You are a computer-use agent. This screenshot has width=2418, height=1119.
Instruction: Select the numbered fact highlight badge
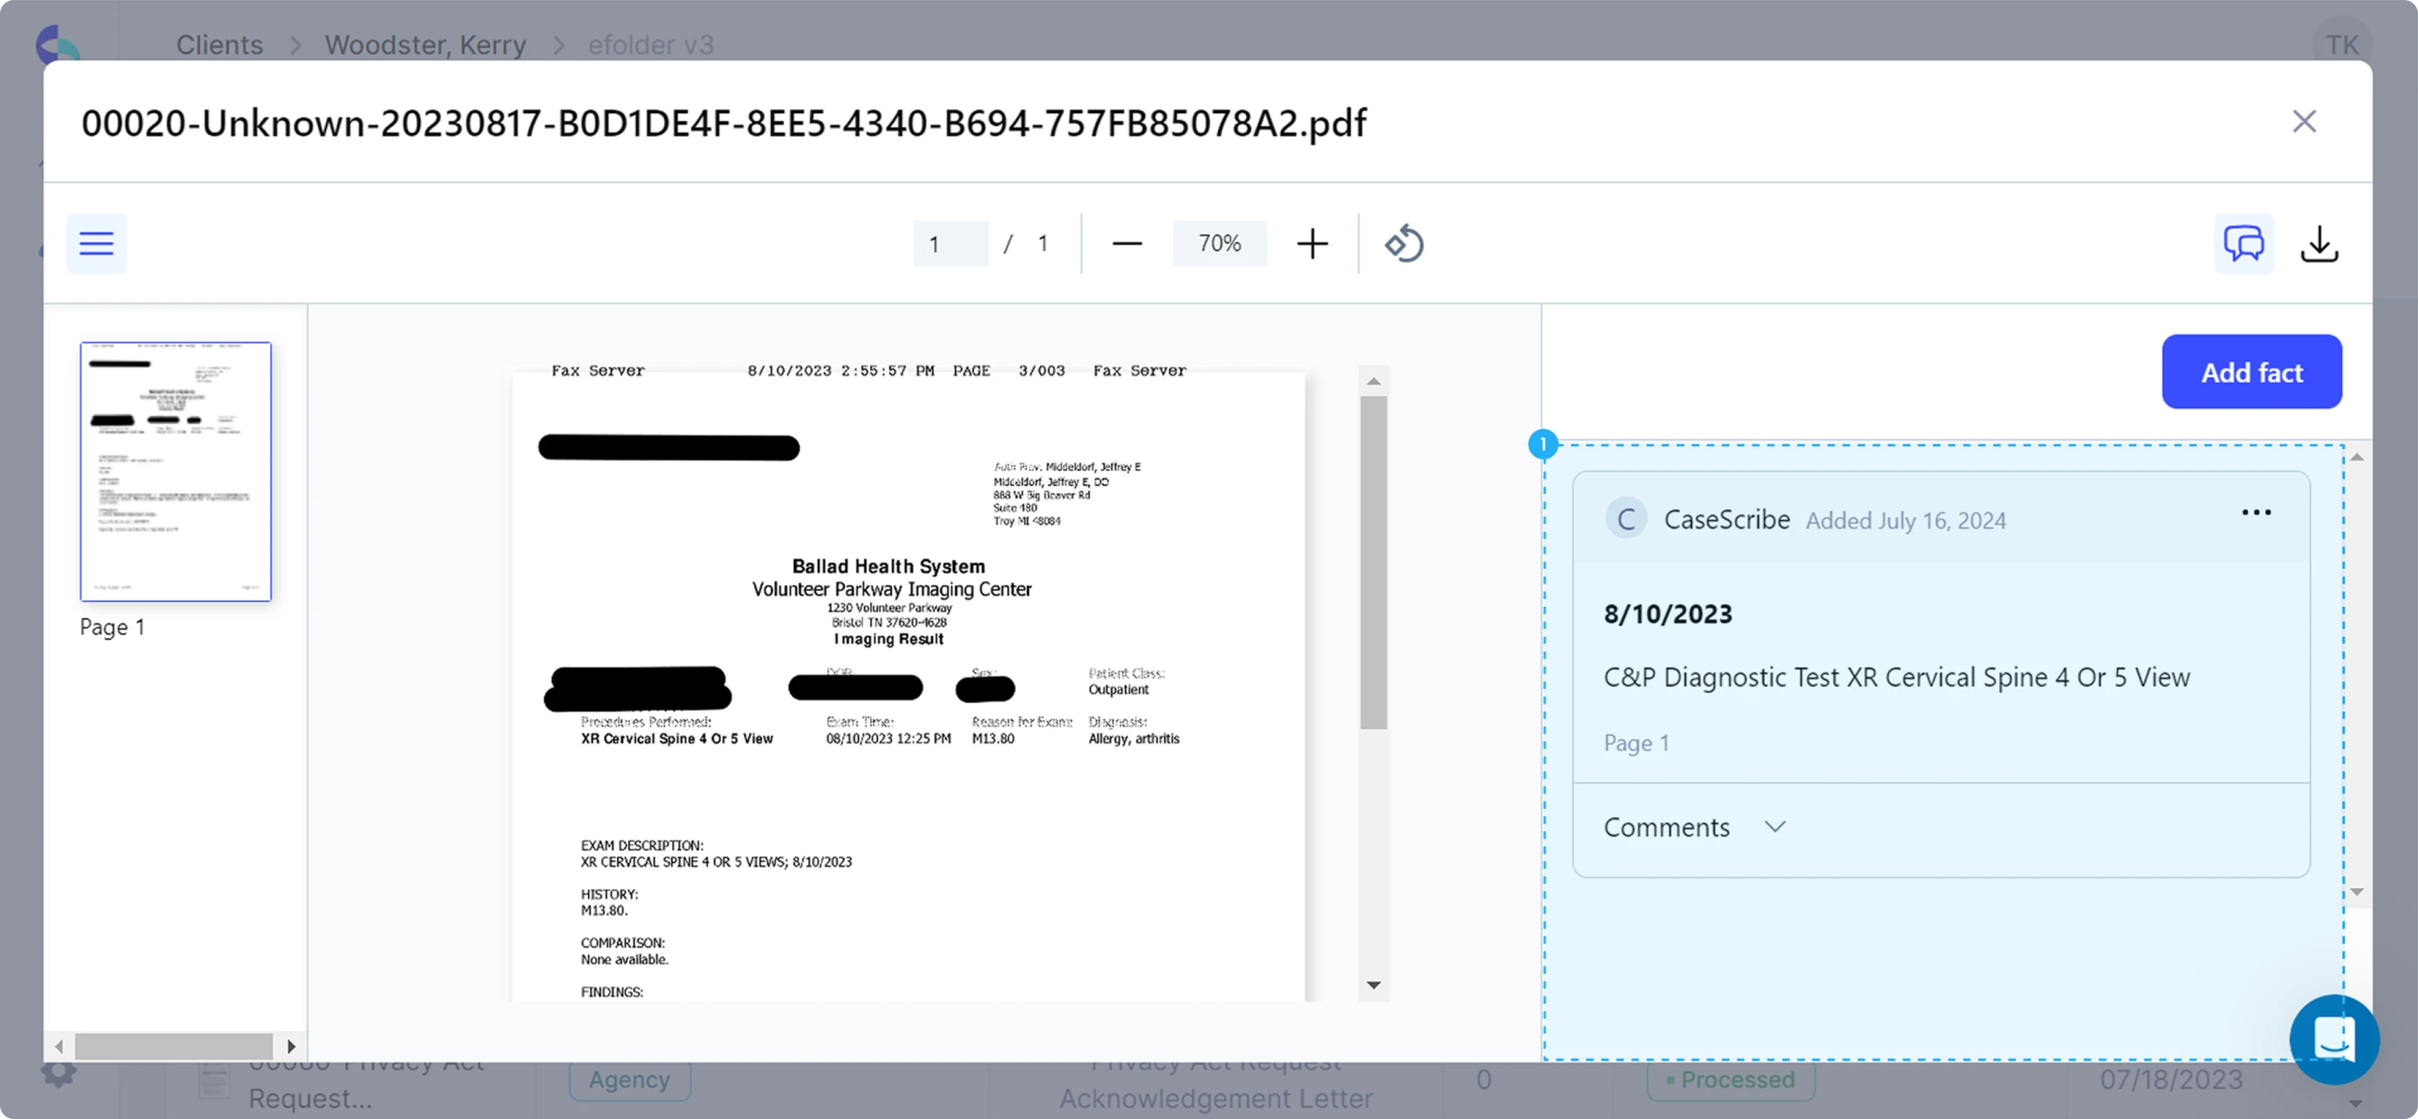(1543, 444)
